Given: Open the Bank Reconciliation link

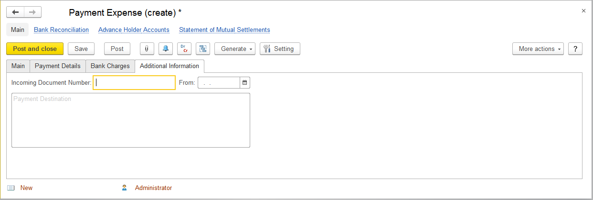Looking at the screenshot, I should coord(61,30).
